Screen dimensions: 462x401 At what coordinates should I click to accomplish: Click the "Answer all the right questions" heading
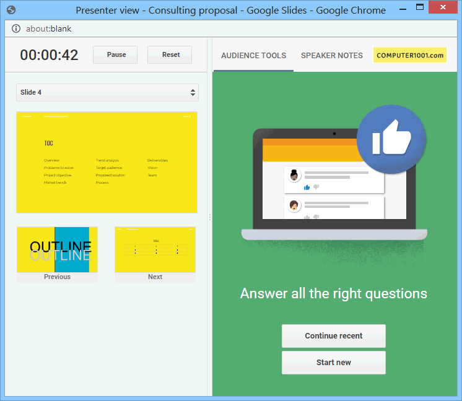[x=334, y=293]
